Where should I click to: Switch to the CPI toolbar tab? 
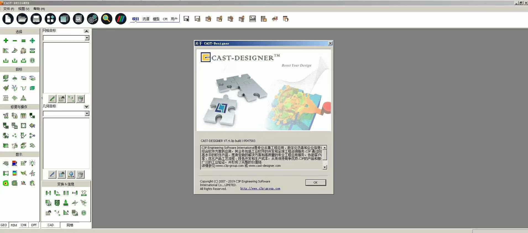pos(165,19)
